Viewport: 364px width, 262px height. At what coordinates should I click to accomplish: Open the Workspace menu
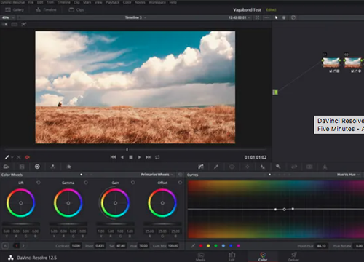click(157, 2)
